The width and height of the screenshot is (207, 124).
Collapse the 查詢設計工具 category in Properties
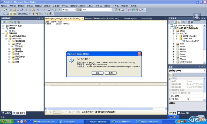tap(170, 90)
